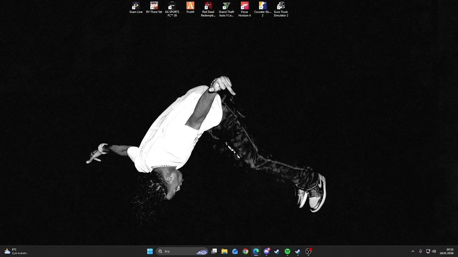Click the microphone icon in system tray

[420, 251]
